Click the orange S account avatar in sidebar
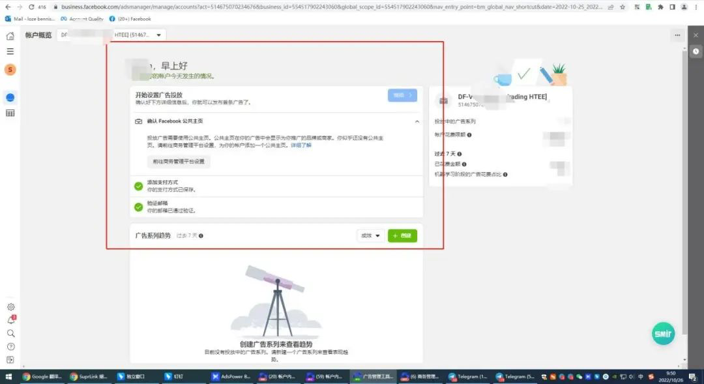704x384 pixels. pos(10,69)
